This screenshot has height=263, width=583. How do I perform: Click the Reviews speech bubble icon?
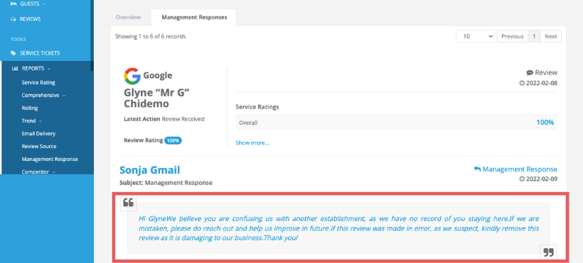[x=14, y=19]
